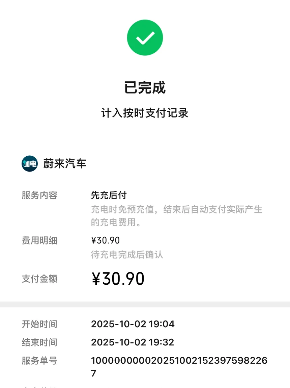Tap the gray divider below payment amount
Image resolution: width=290 pixels, height=388 pixels.
[x=145, y=304]
